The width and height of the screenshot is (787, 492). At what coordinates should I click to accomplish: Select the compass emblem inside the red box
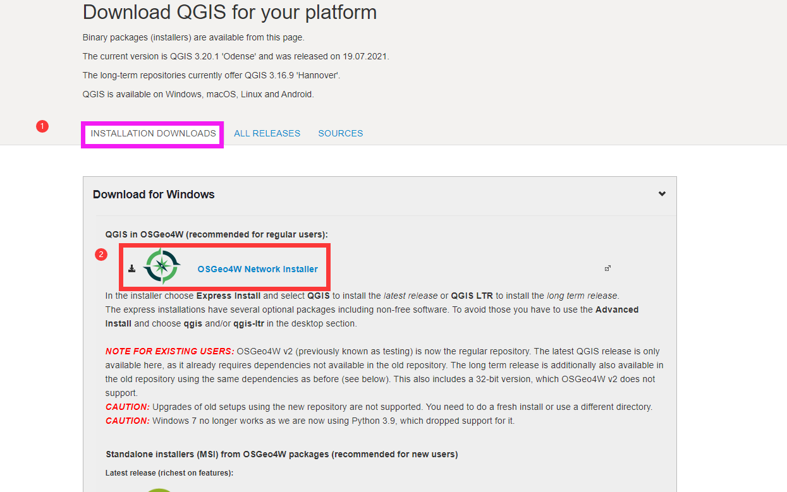(x=162, y=267)
